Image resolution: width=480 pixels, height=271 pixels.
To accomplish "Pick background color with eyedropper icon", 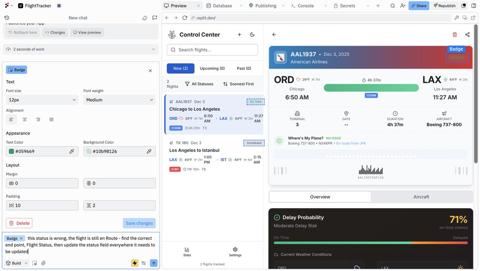I will [149, 151].
